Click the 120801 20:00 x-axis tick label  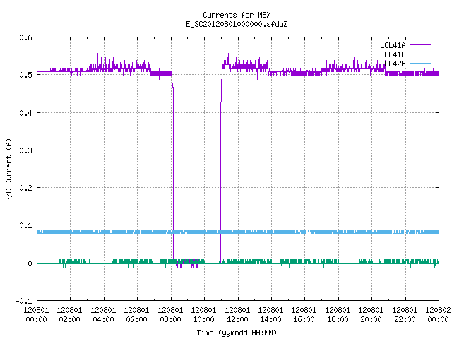371,314
